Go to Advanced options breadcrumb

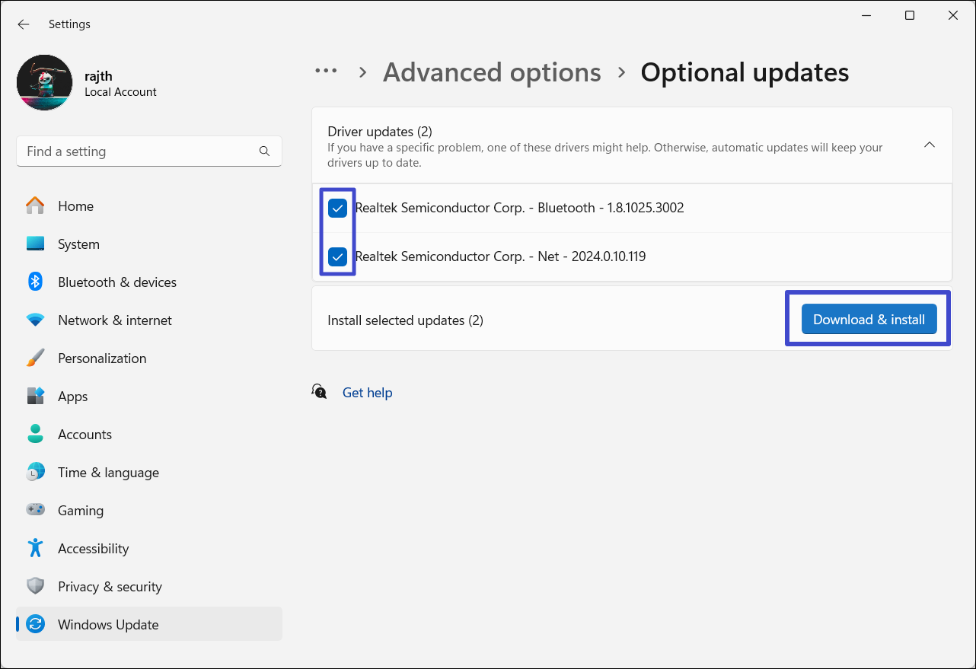tap(492, 72)
